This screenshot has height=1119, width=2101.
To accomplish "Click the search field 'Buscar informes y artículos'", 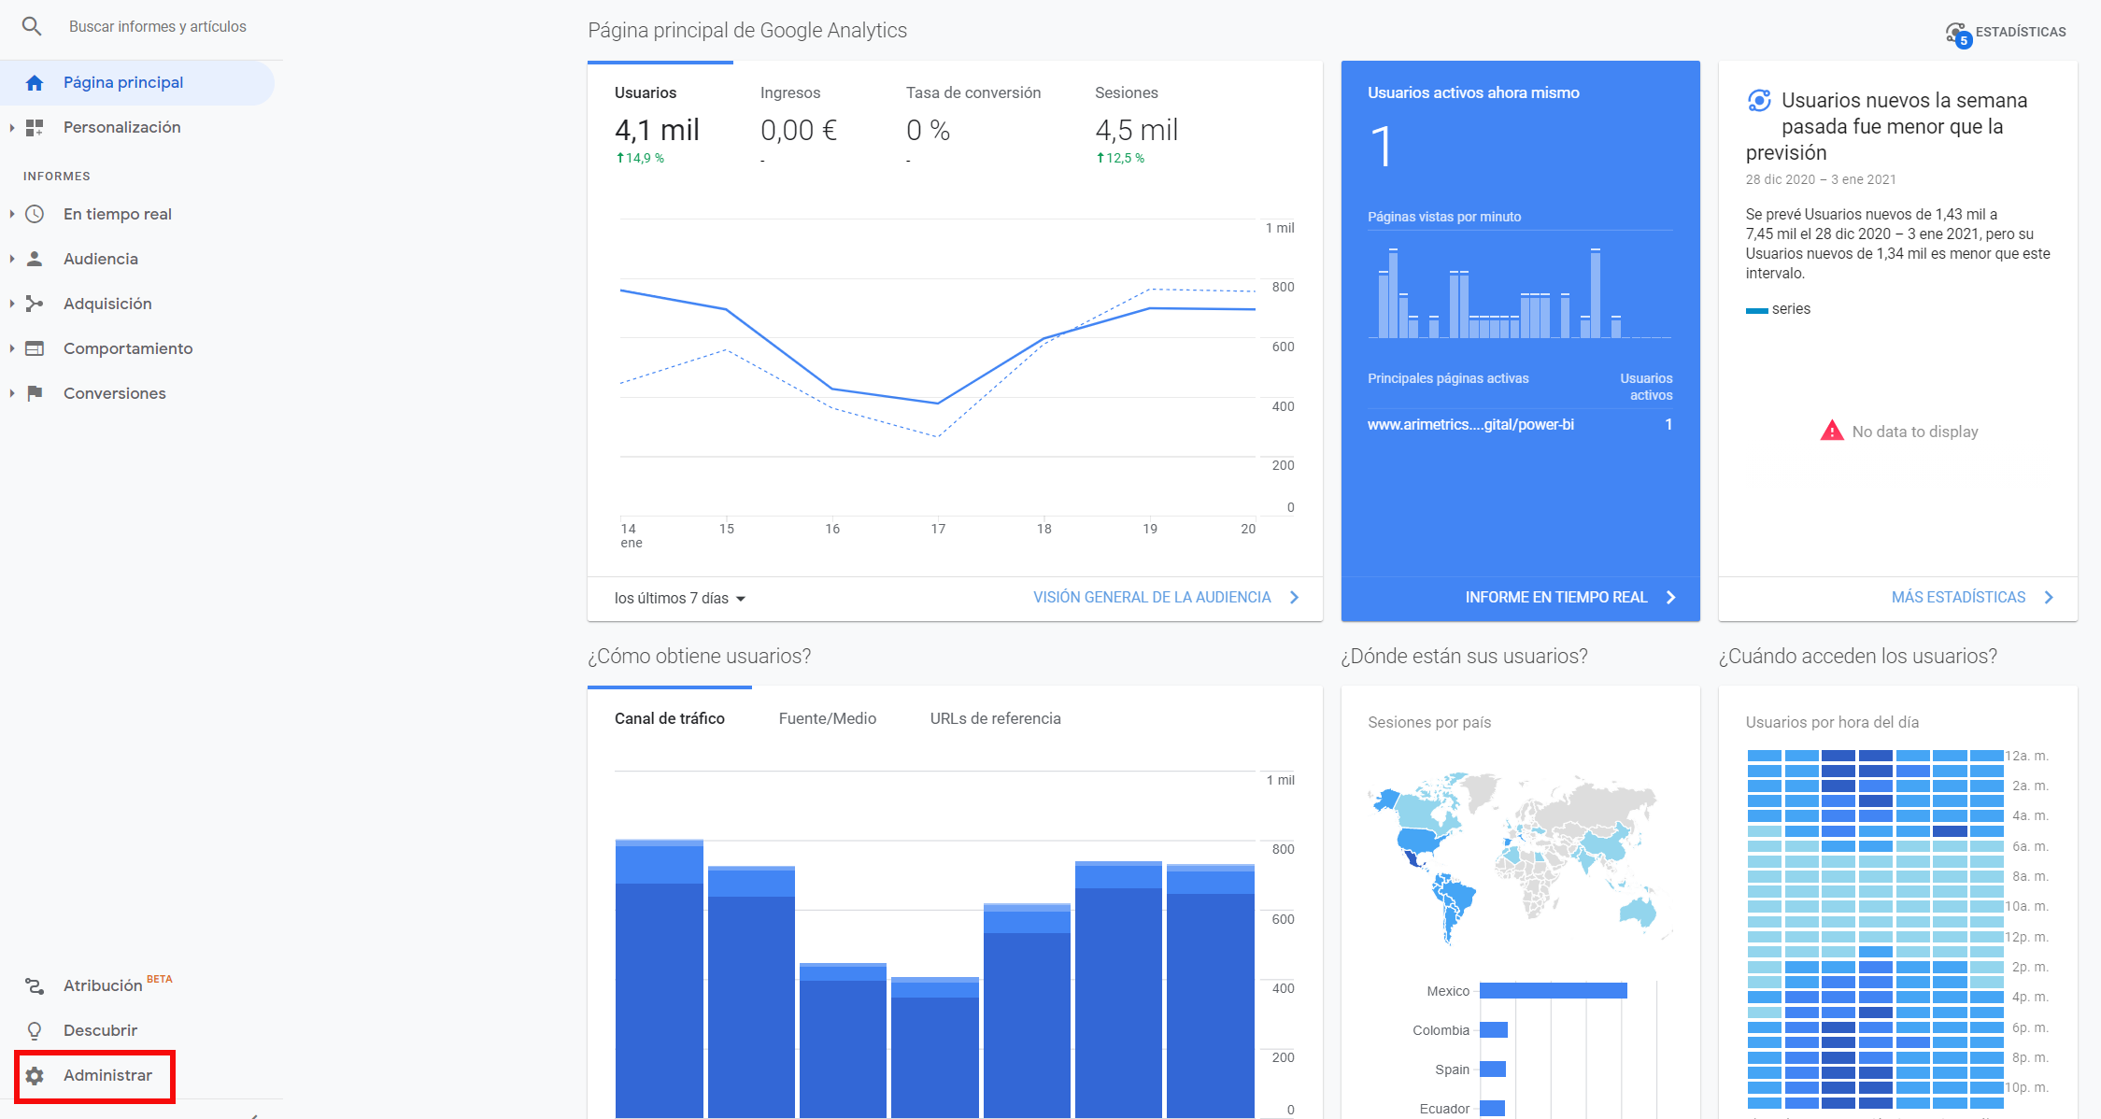I will click(x=158, y=26).
